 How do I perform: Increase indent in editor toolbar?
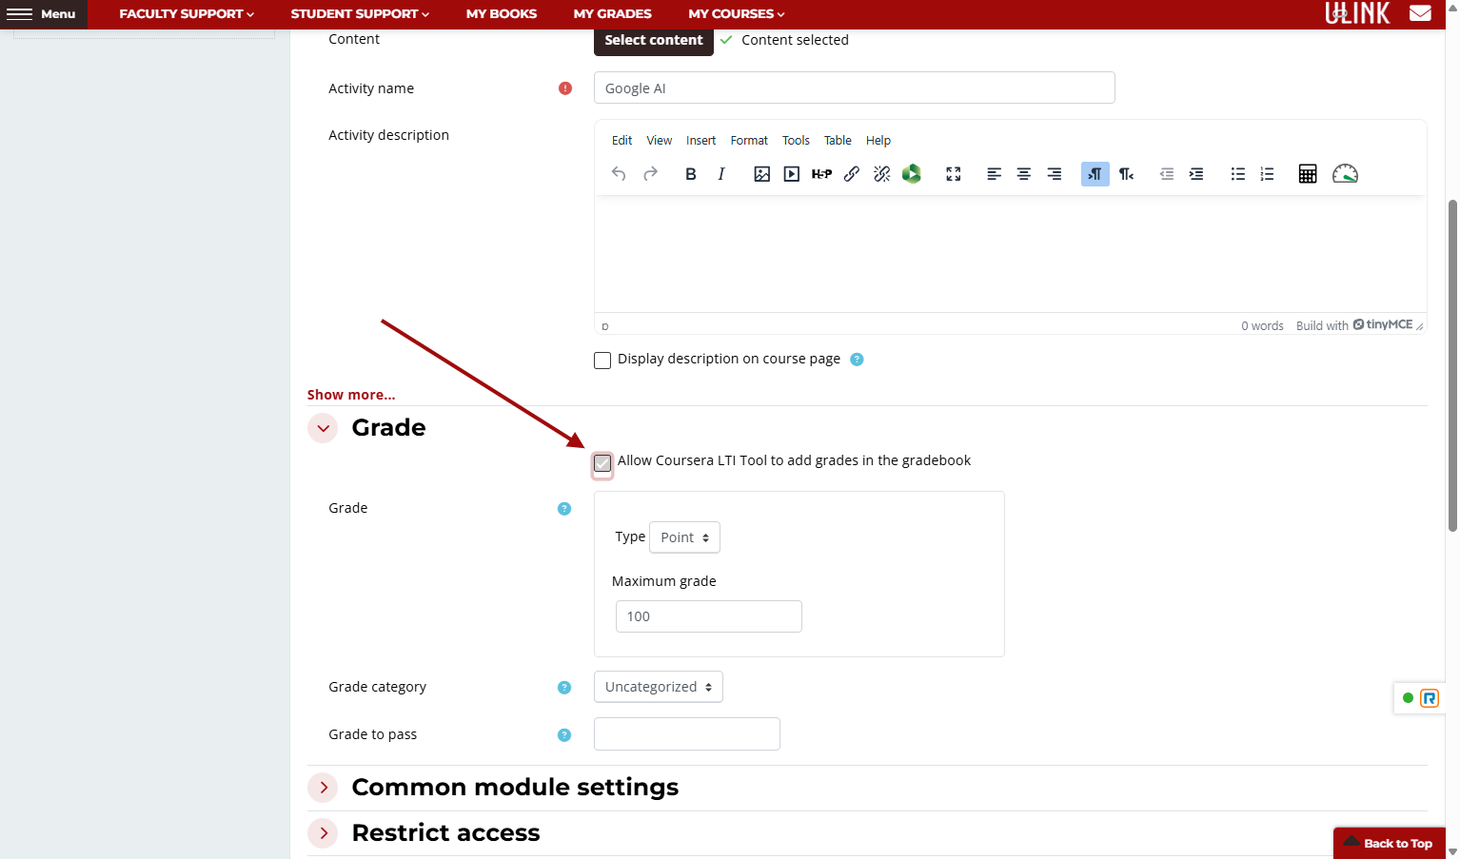pyautogui.click(x=1196, y=174)
